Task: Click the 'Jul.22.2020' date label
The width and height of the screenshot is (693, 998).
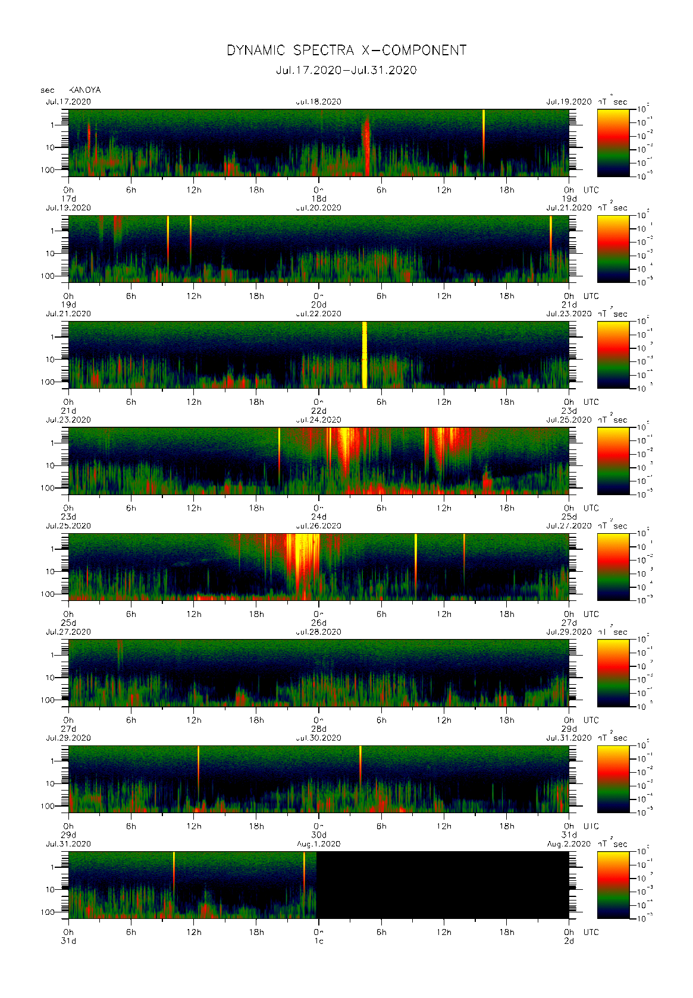Action: click(319, 314)
